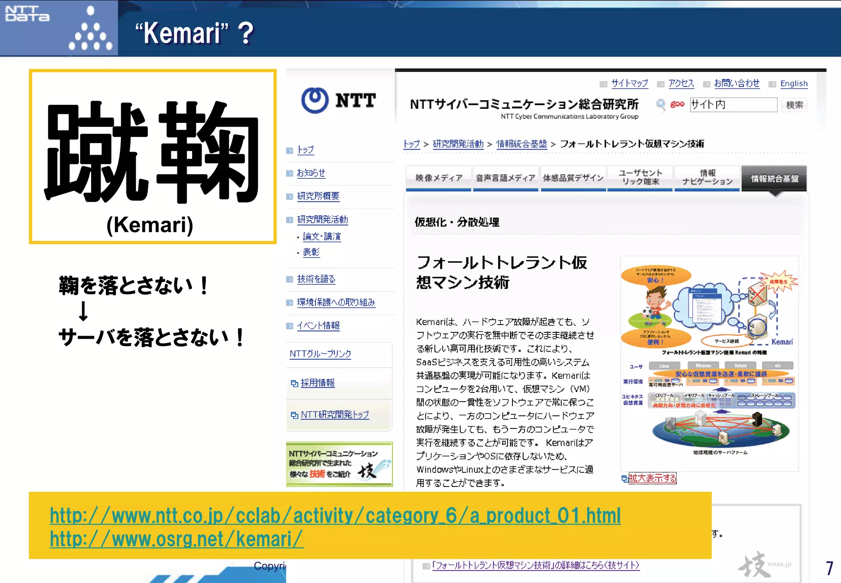Image resolution: width=841 pixels, height=583 pixels.
Task: Open 「フォールトトレラント仮想マシン技術」の詳細はこちら link
Action: point(535,566)
